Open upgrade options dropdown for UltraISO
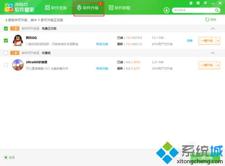This screenshot has width=225, height=166. pos(218,65)
